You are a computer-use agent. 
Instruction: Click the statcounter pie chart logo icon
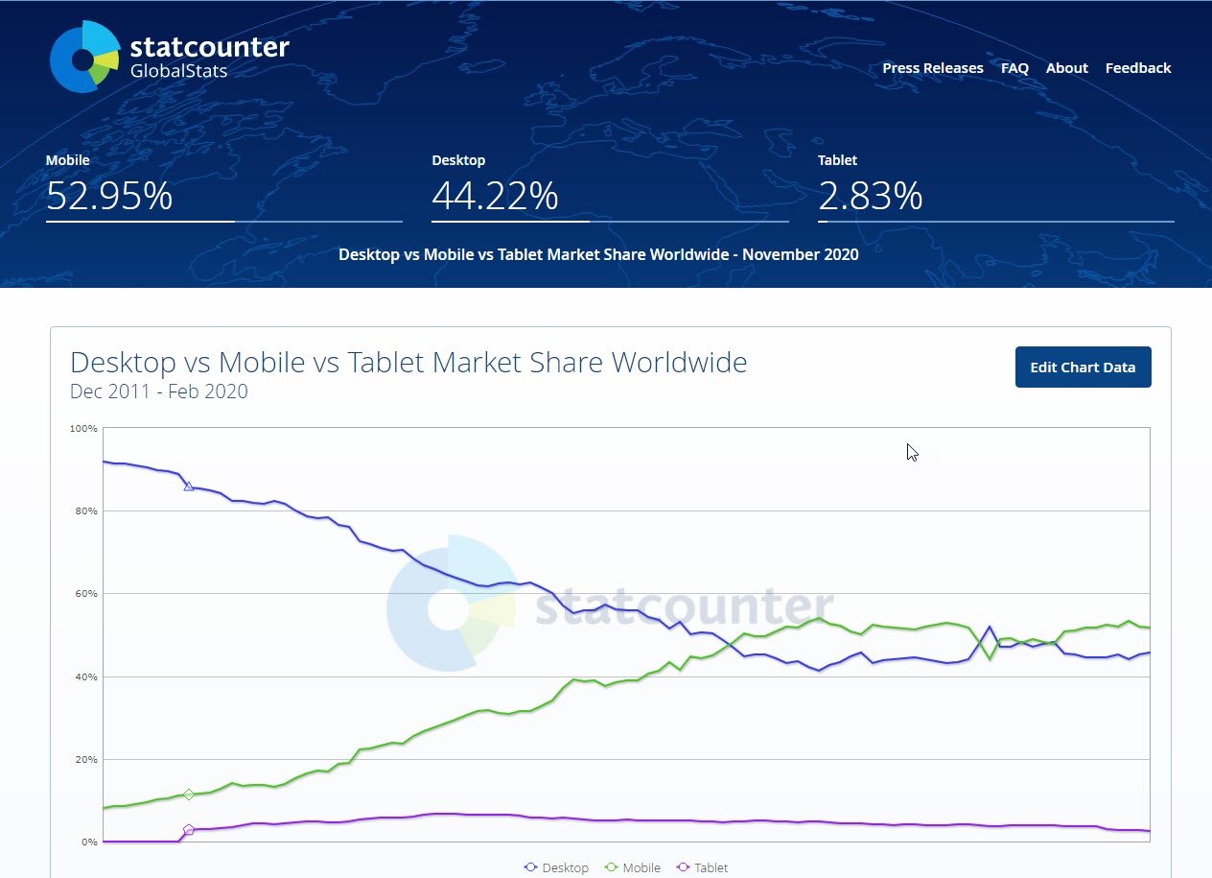coord(84,58)
